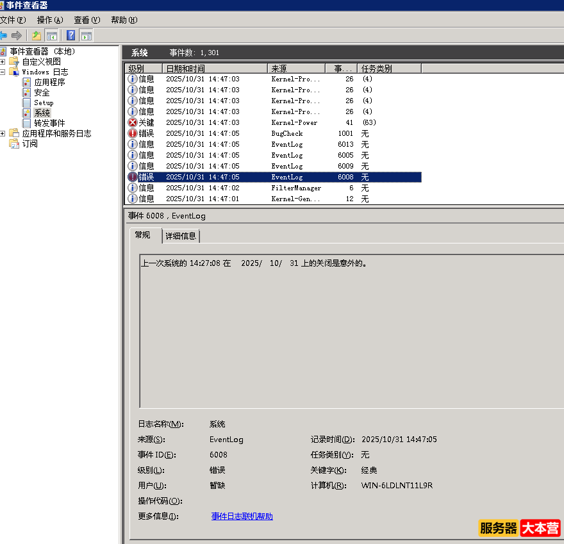
Task: Click the back navigation arrow in the toolbar
Action: (x=4, y=35)
